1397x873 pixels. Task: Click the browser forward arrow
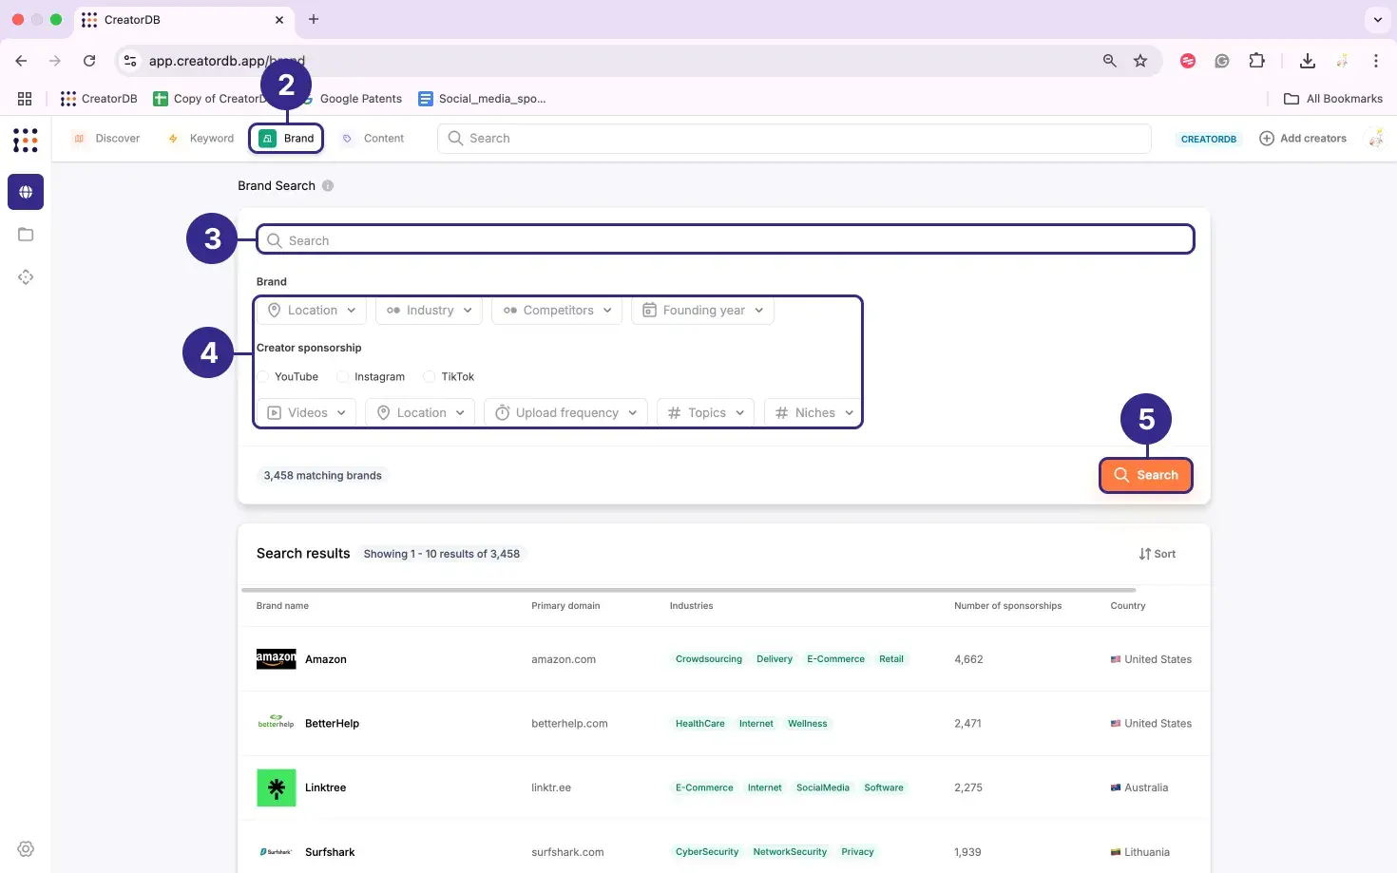[55, 61]
